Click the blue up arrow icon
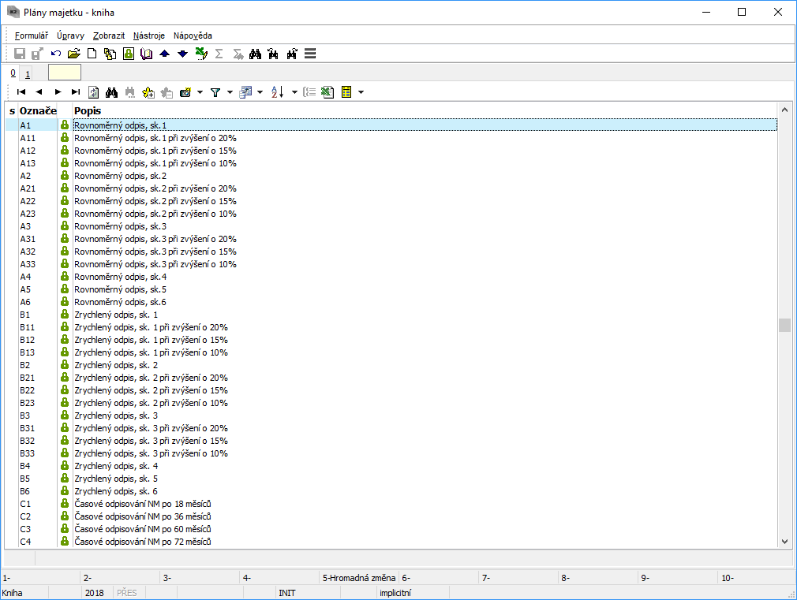 [x=165, y=54]
